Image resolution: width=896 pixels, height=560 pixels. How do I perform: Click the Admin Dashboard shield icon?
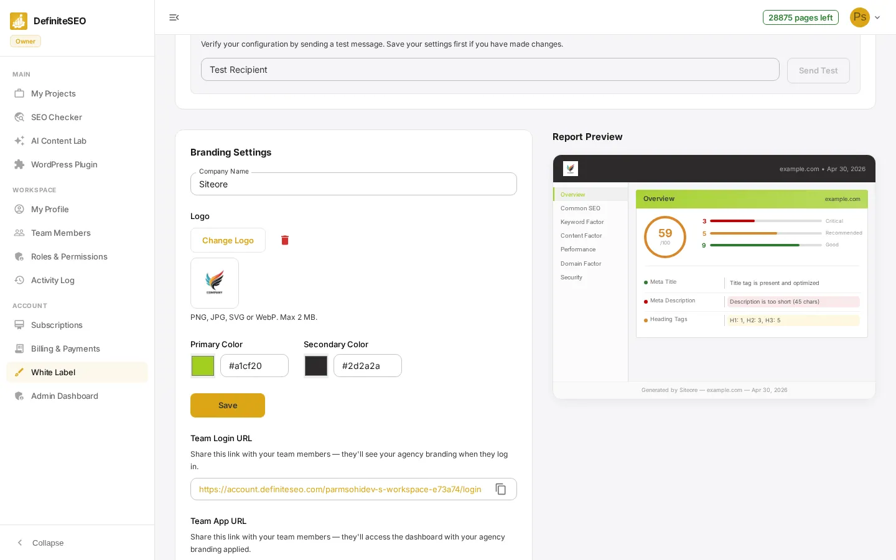tap(19, 396)
